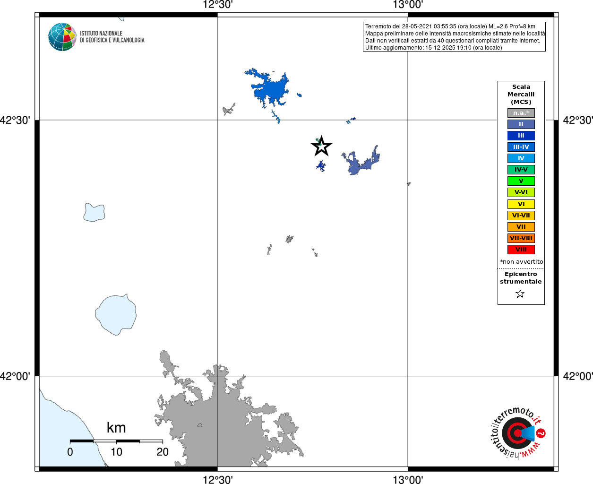The height and width of the screenshot is (484, 593).
Task: Select the VIII red legend swatch
Action: 521,250
